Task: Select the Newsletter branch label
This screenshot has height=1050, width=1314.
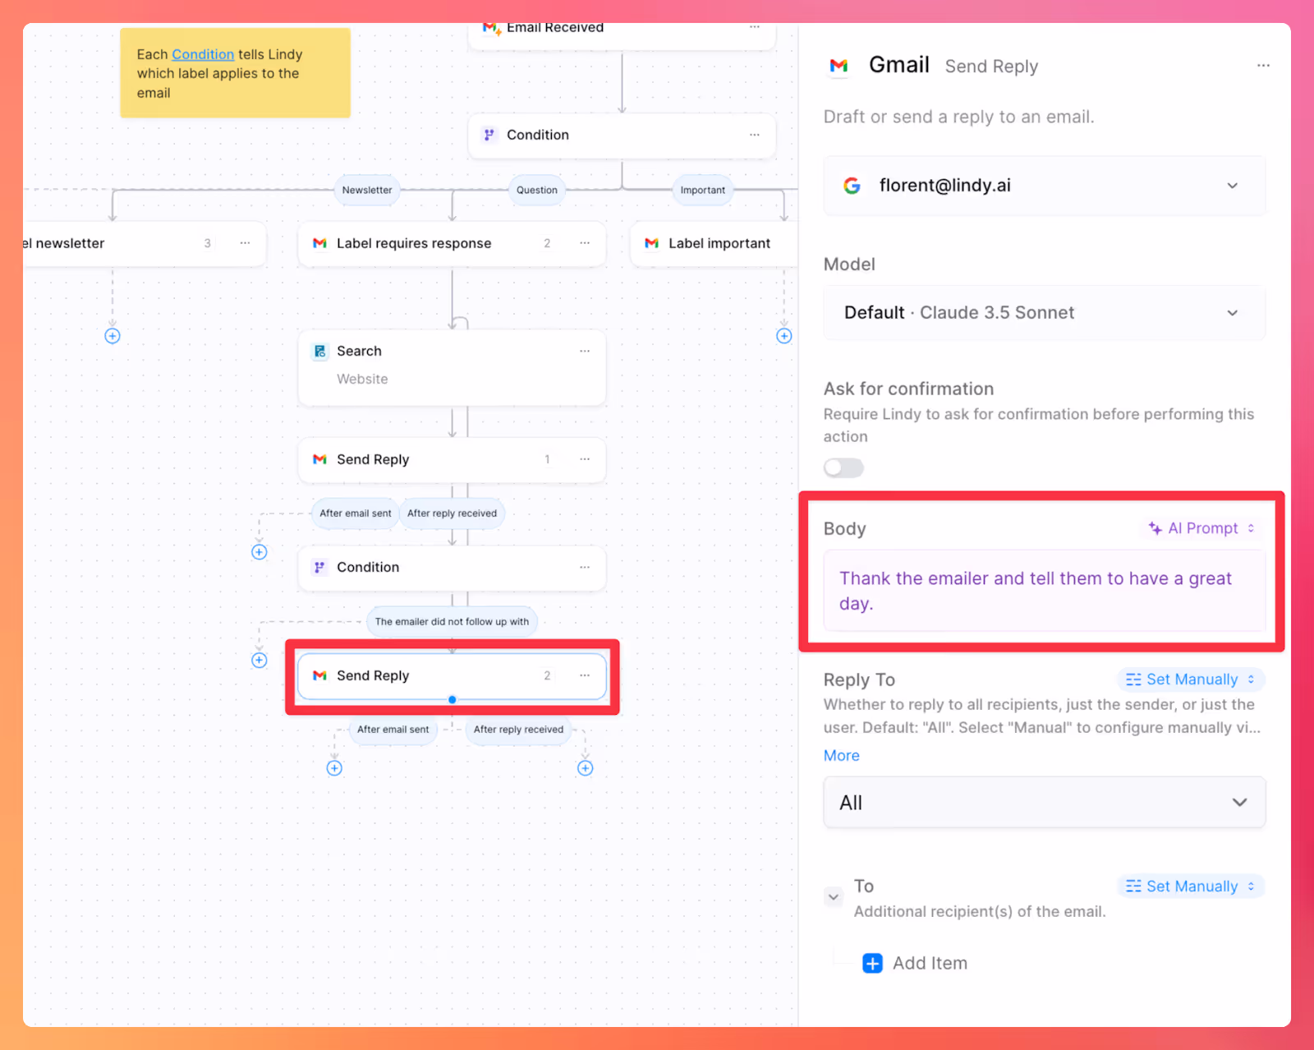Action: point(367,190)
